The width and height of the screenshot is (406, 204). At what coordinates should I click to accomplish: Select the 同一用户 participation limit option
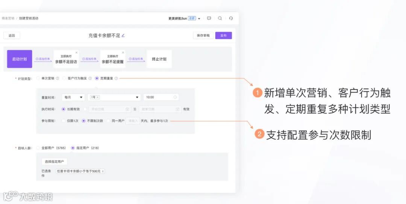(109, 121)
